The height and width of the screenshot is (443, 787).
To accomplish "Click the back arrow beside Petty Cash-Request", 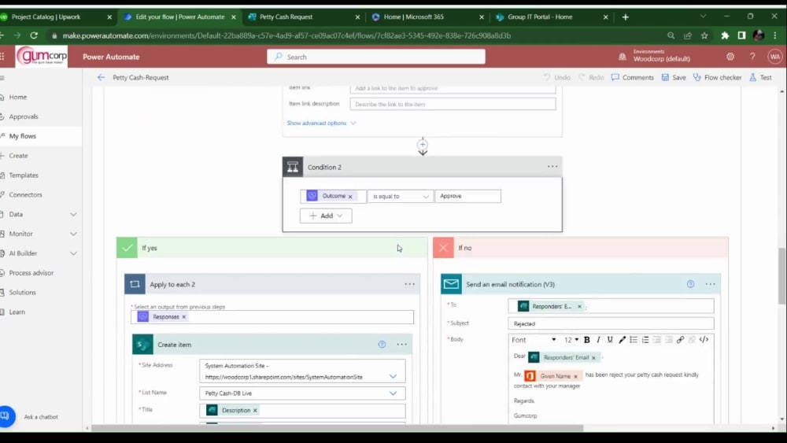I will [x=101, y=77].
